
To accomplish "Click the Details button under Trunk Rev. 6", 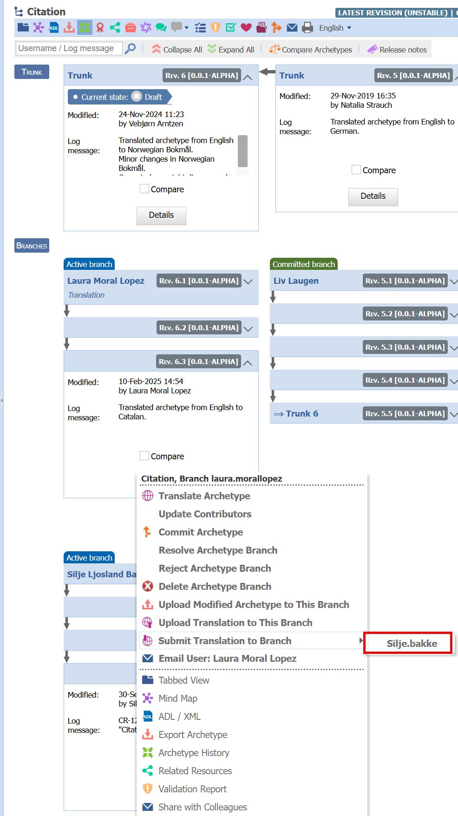I will tap(161, 215).
